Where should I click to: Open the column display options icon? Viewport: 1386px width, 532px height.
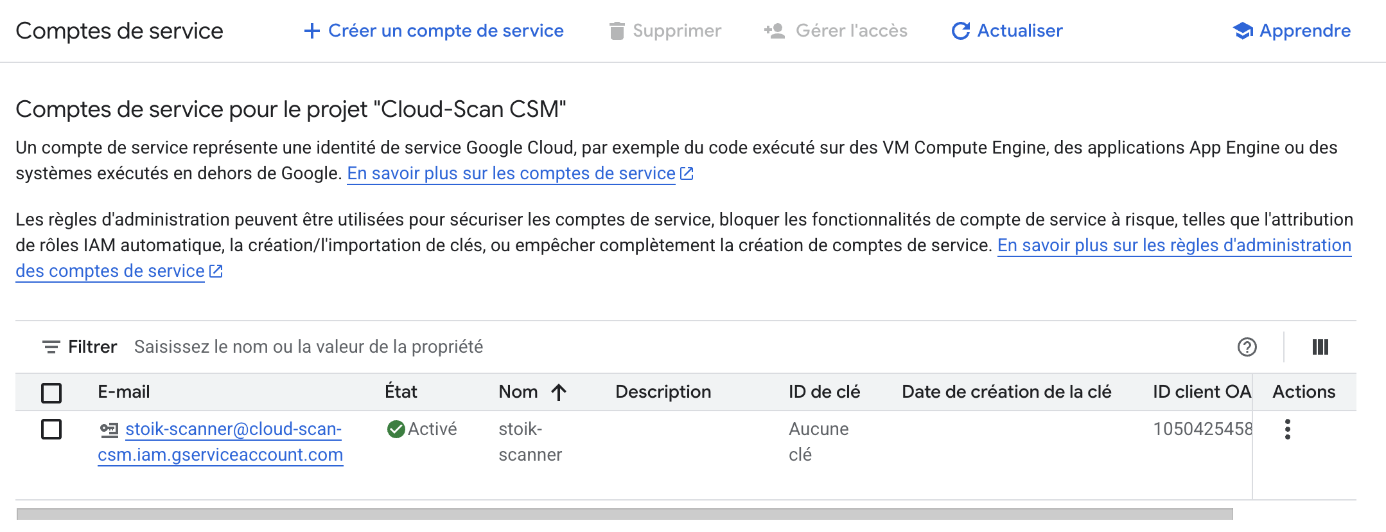(1320, 347)
